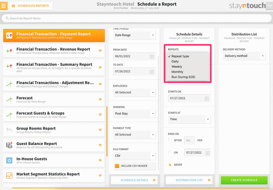Screen dimensions: 273x190
Task: Open the Starts At Time dropdown
Action: pyautogui.click(x=189, y=119)
